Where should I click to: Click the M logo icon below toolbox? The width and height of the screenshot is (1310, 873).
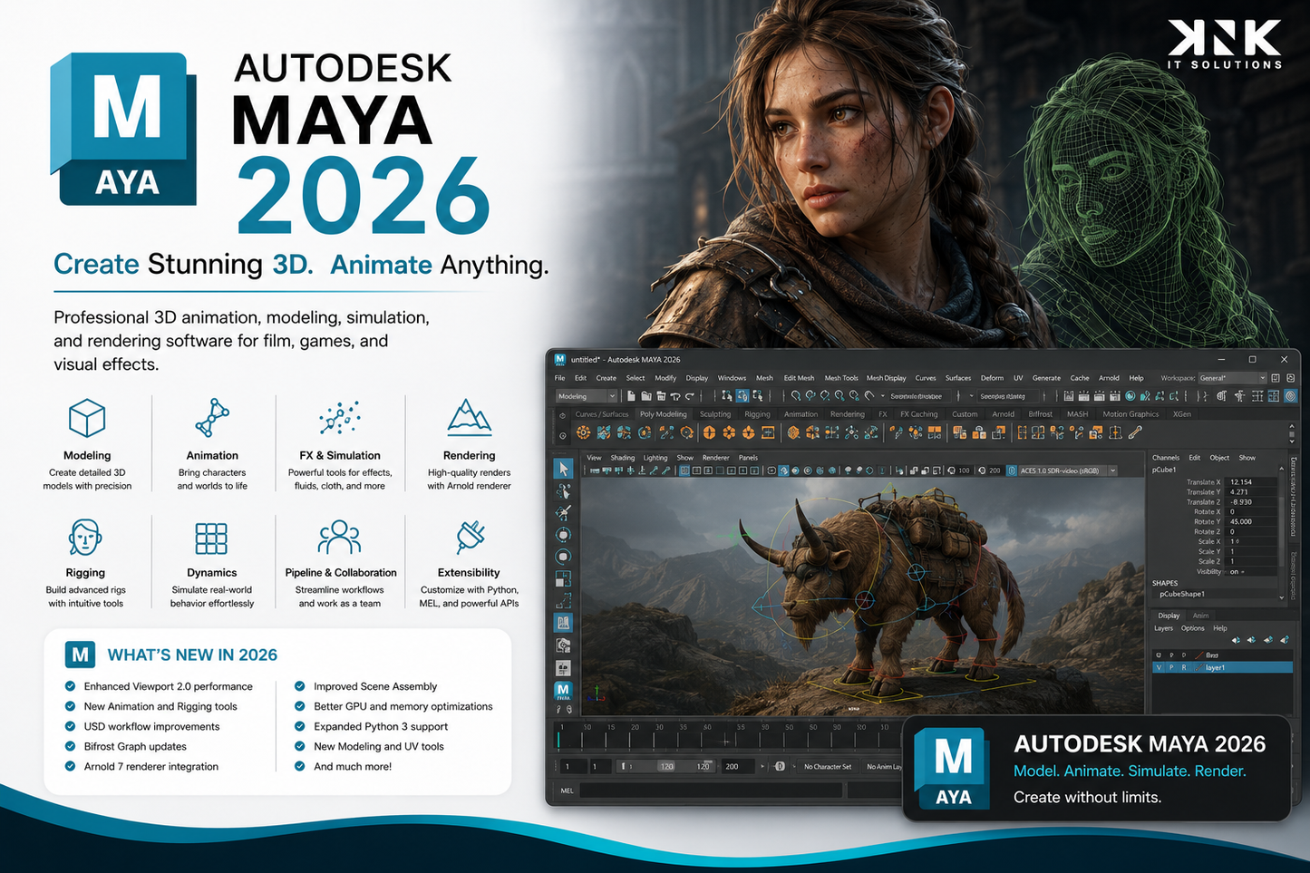click(x=563, y=691)
